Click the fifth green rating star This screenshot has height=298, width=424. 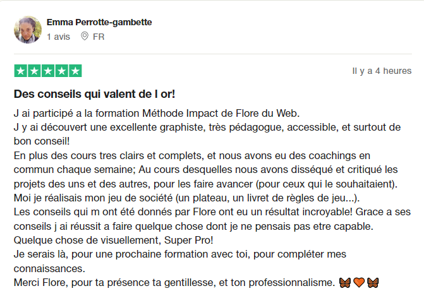pyautogui.click(x=75, y=71)
